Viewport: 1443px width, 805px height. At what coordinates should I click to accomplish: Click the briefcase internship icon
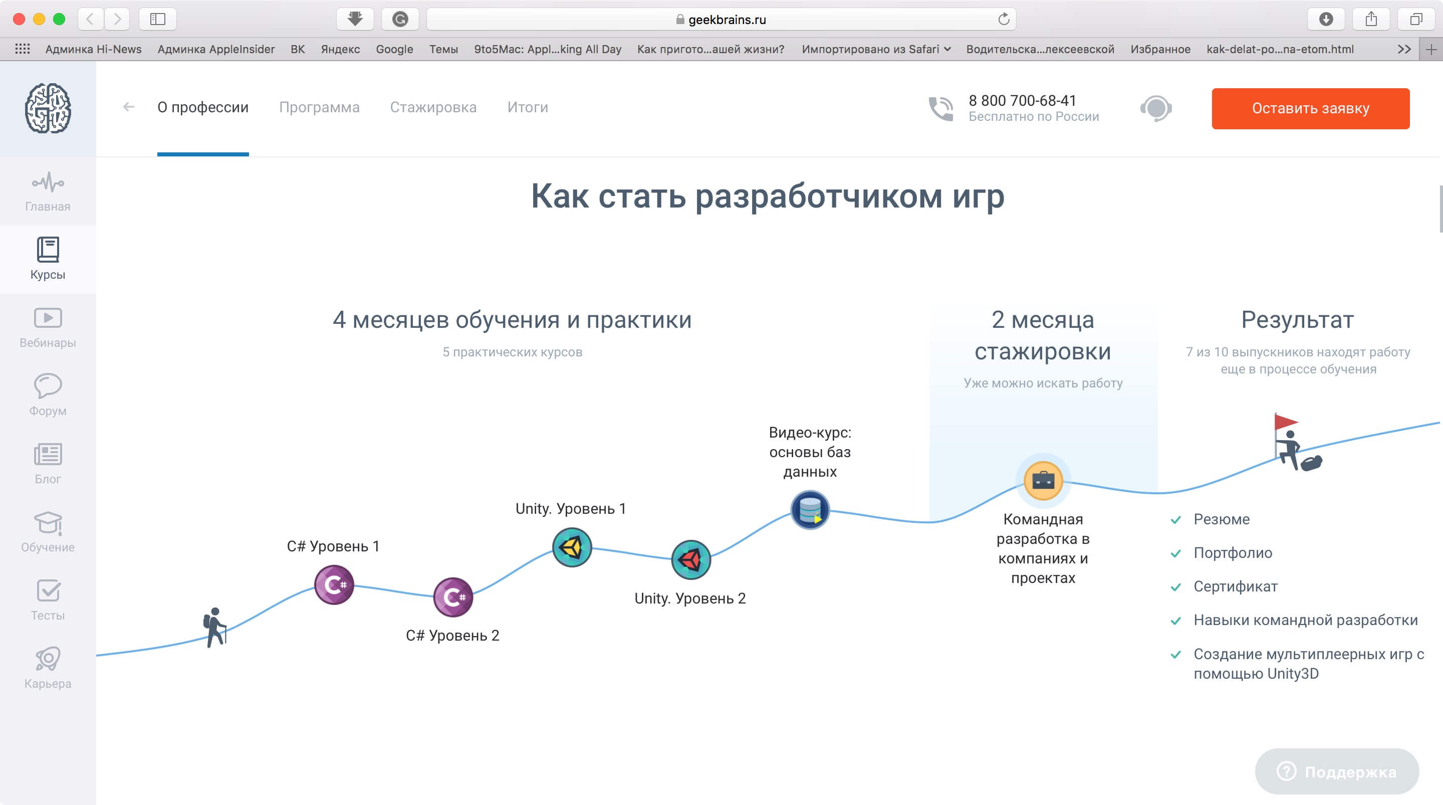click(1043, 480)
